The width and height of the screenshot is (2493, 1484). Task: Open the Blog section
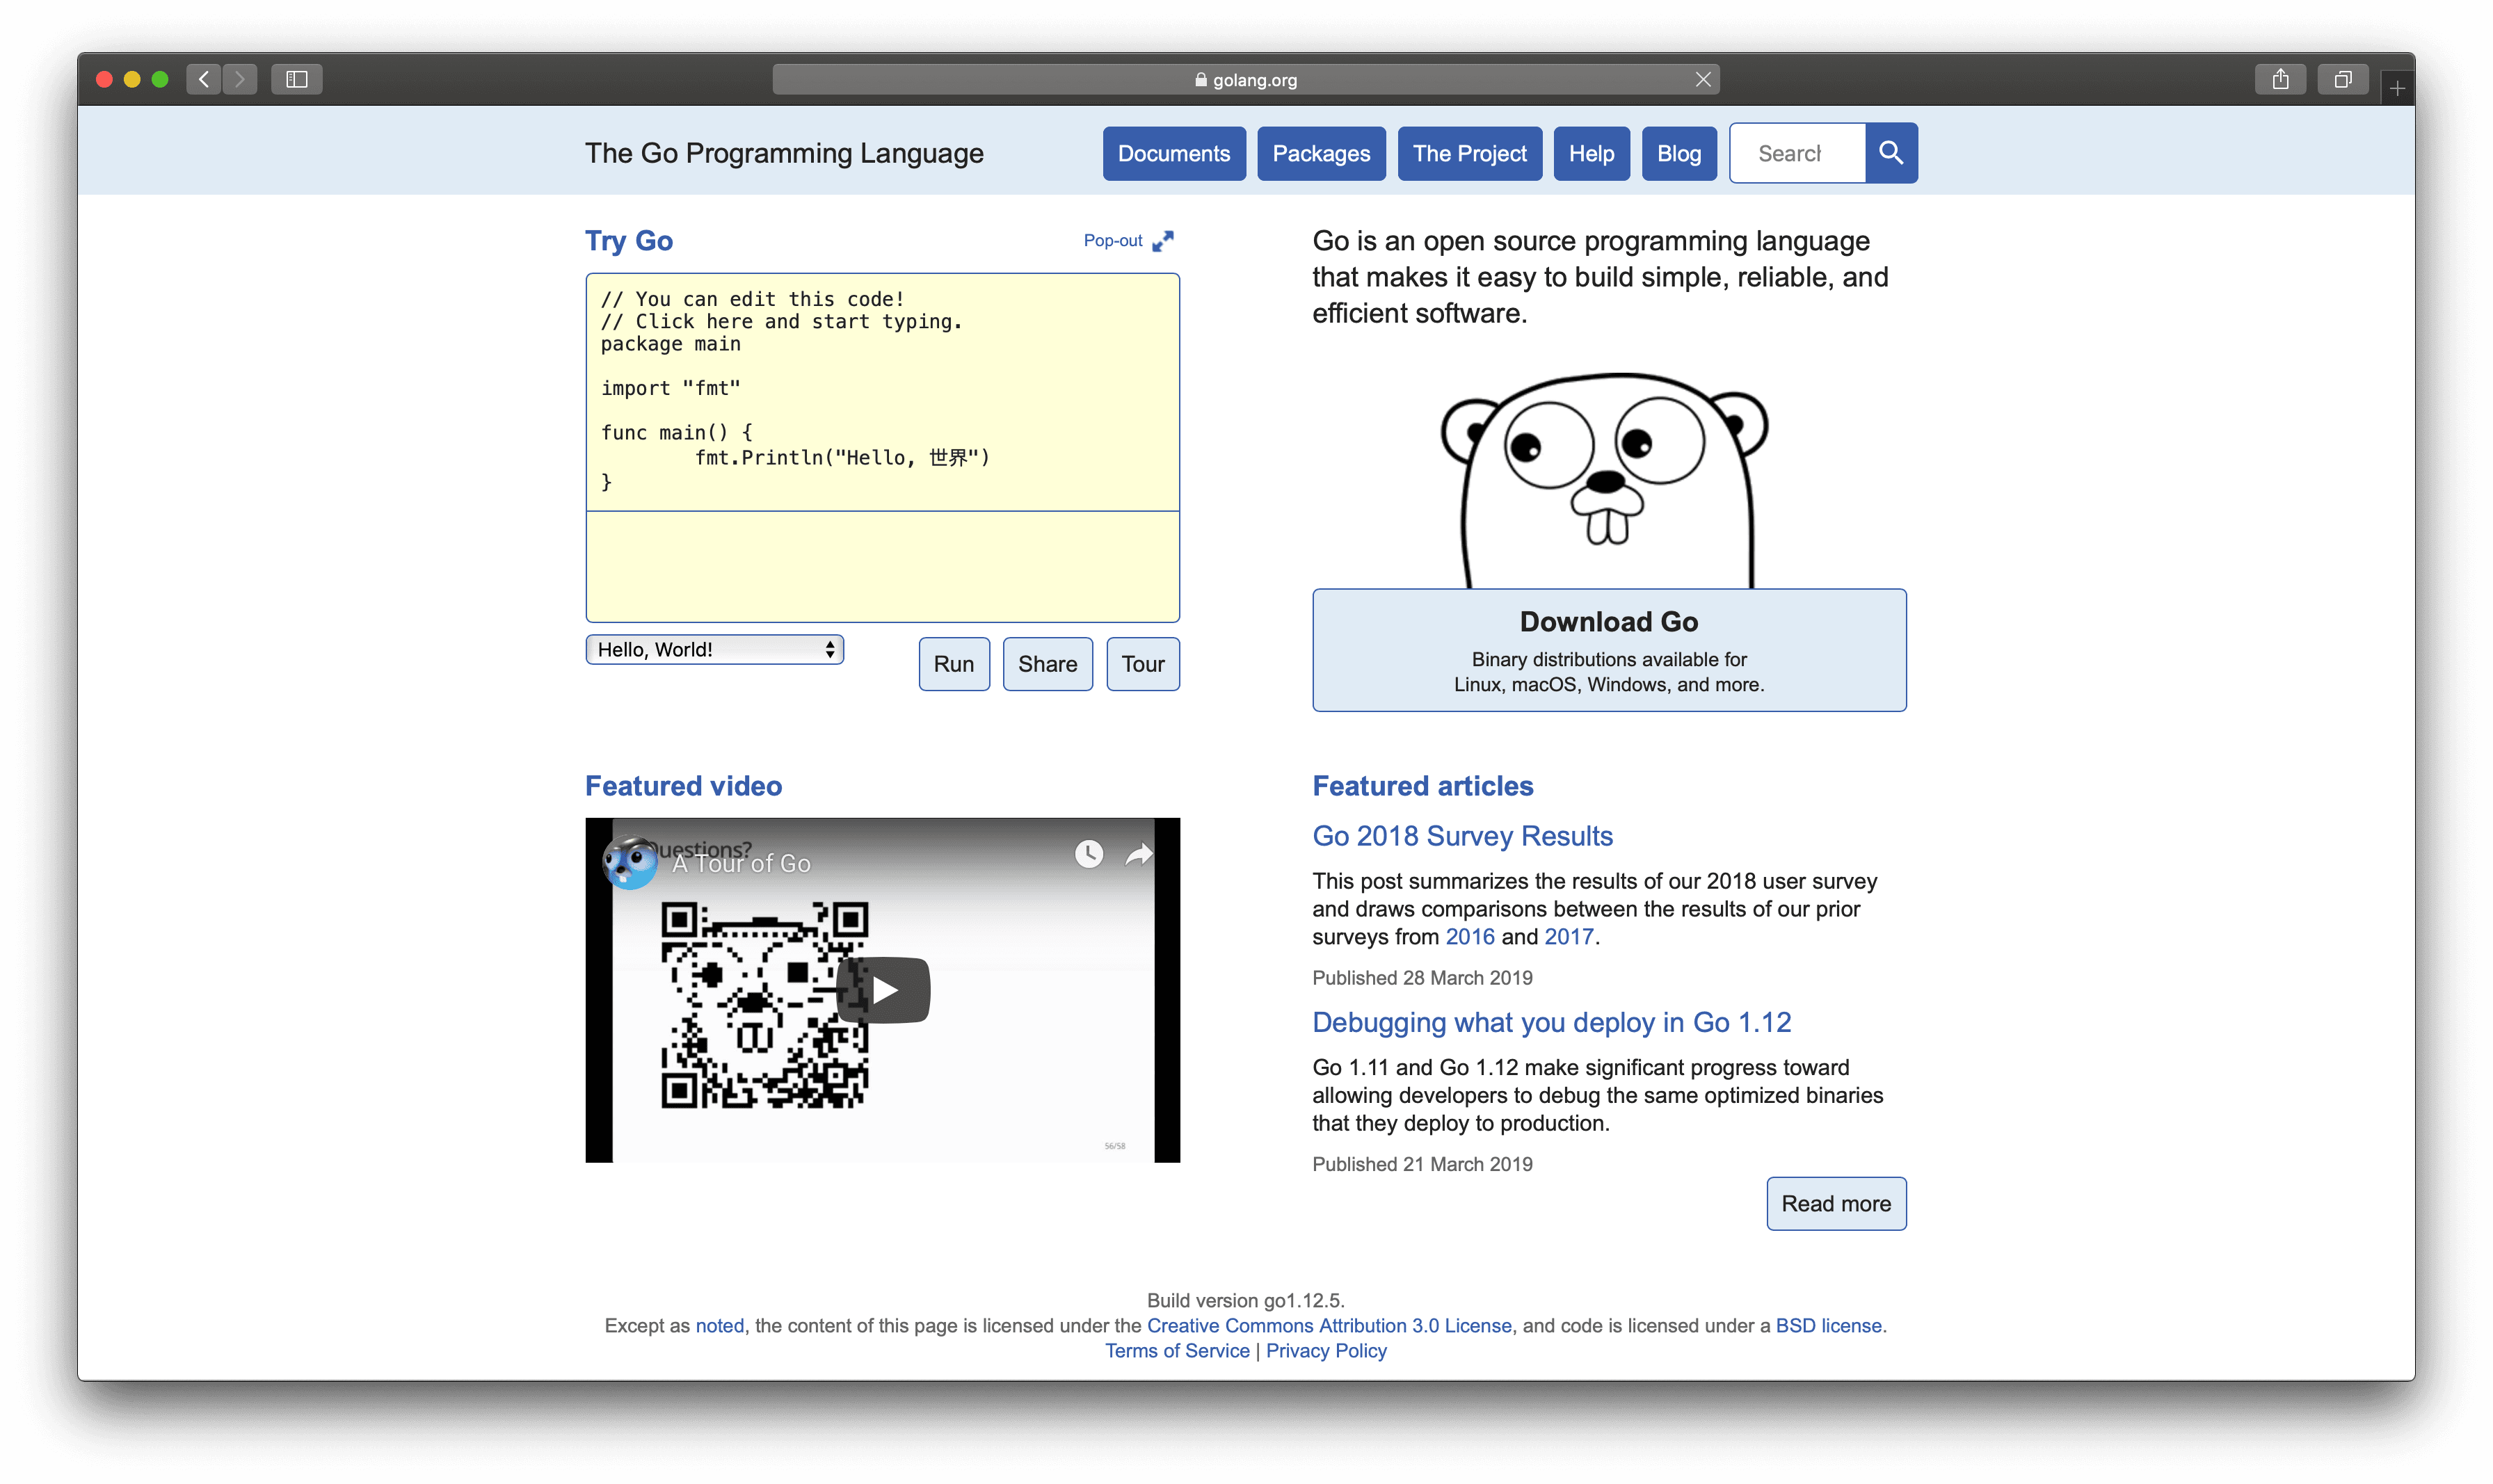tap(1678, 153)
